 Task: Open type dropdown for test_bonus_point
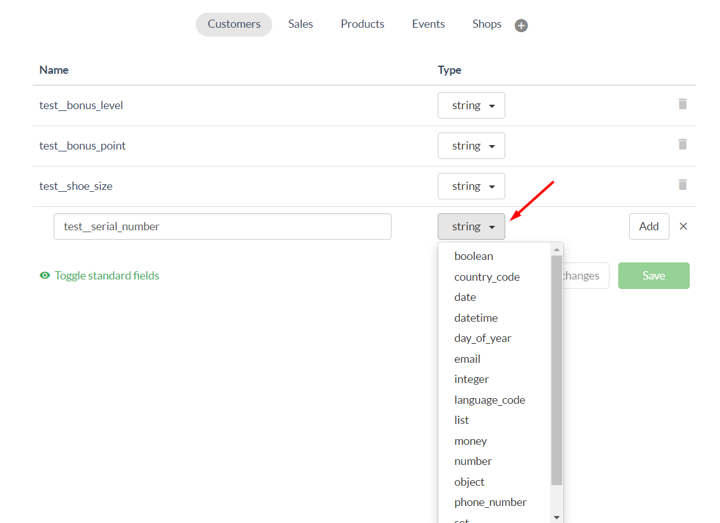(x=471, y=146)
